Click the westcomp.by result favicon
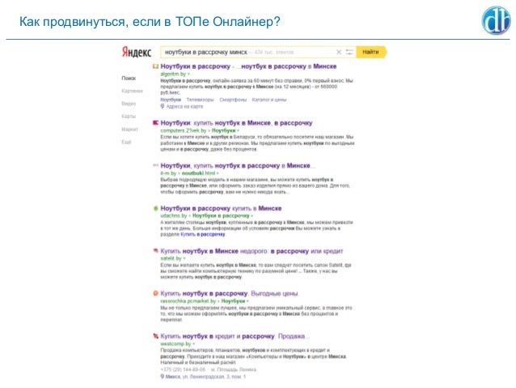Image resolution: width=516 pixels, height=388 pixels. point(155,336)
